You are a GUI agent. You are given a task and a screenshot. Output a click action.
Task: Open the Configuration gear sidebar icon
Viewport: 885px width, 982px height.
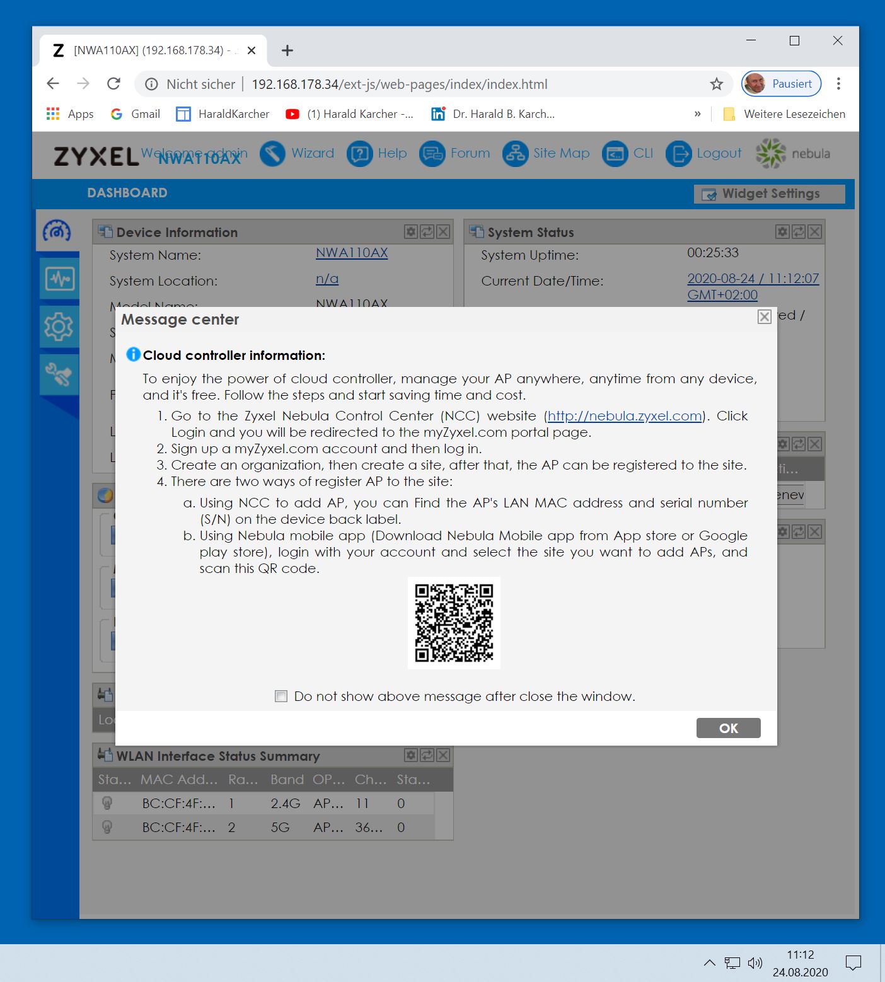pyautogui.click(x=59, y=326)
